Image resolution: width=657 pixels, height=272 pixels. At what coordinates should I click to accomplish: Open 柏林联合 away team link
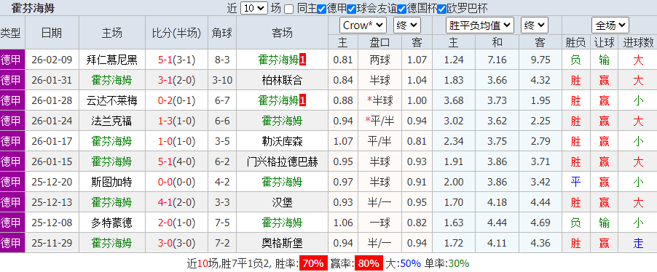click(x=282, y=80)
